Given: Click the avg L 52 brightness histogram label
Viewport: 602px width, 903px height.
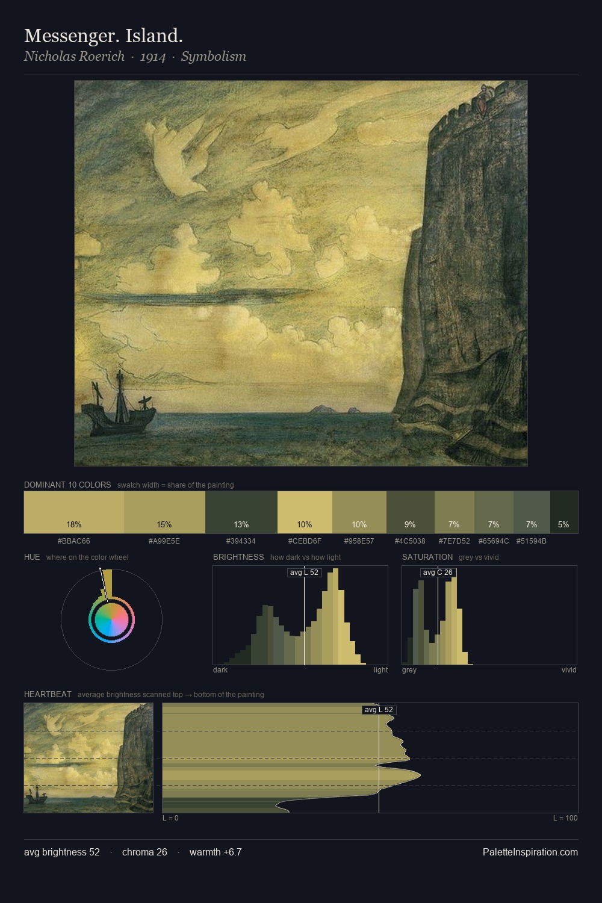Looking at the screenshot, I should 304,573.
